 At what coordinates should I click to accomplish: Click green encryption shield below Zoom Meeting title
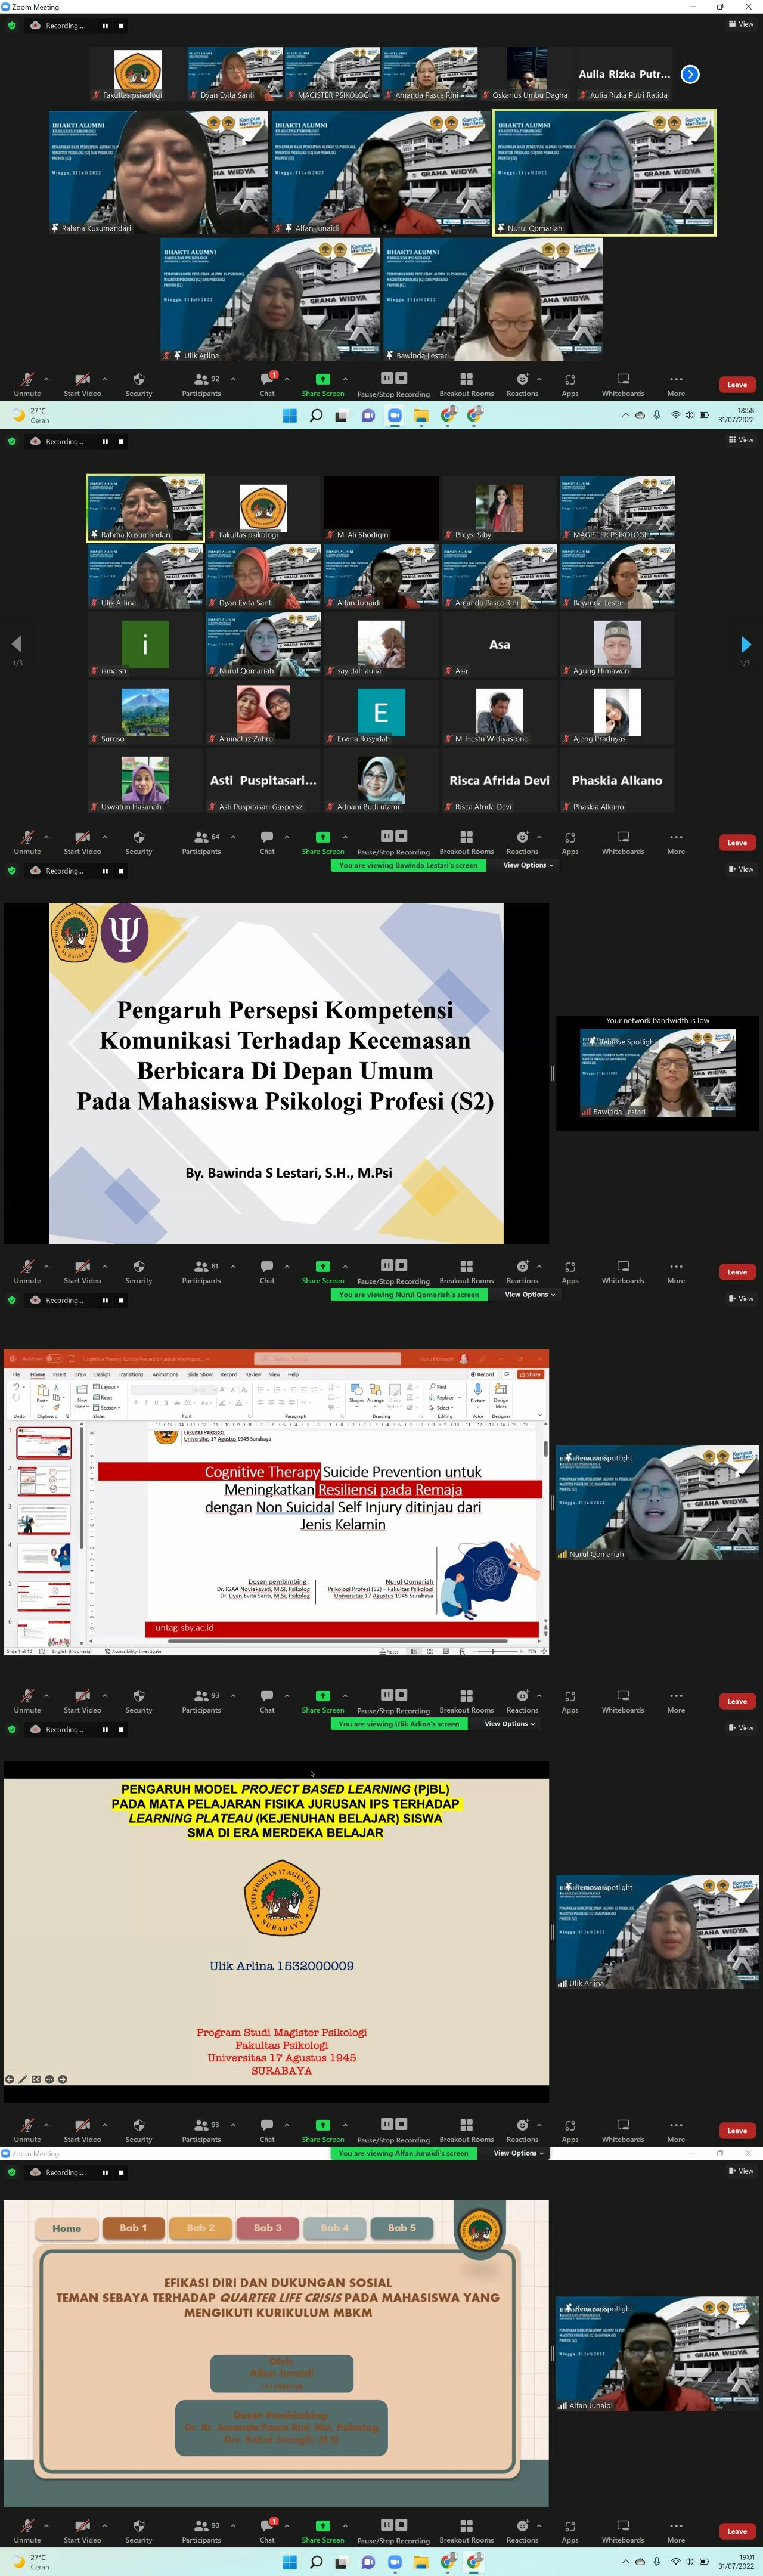point(12,25)
